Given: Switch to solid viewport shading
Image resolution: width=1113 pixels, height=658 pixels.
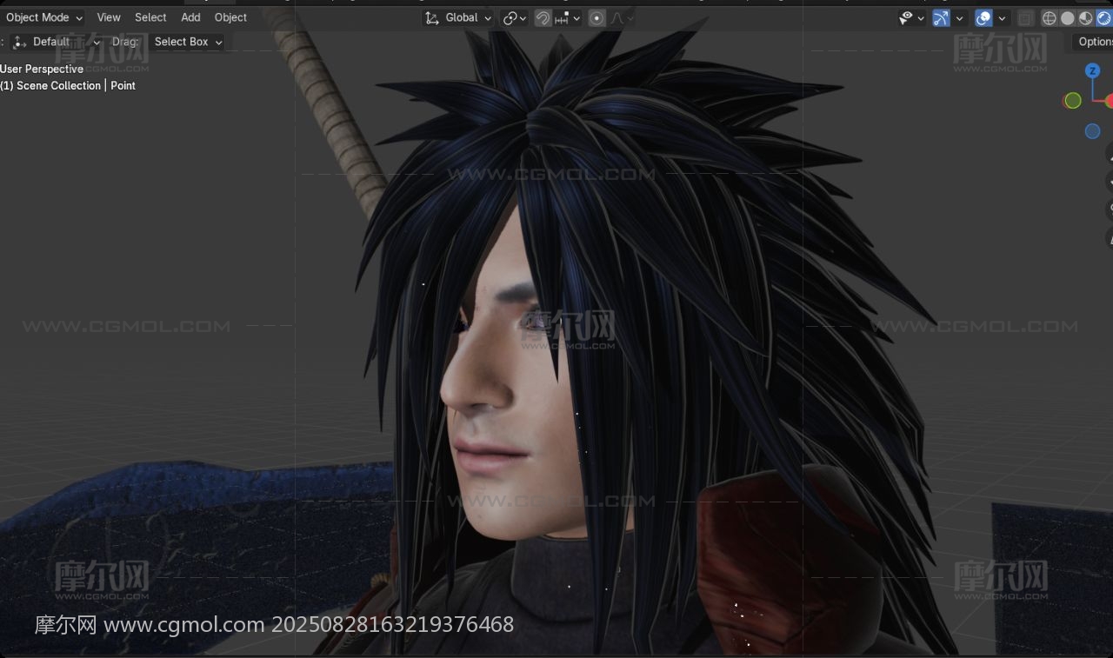Looking at the screenshot, I should click(x=1068, y=17).
